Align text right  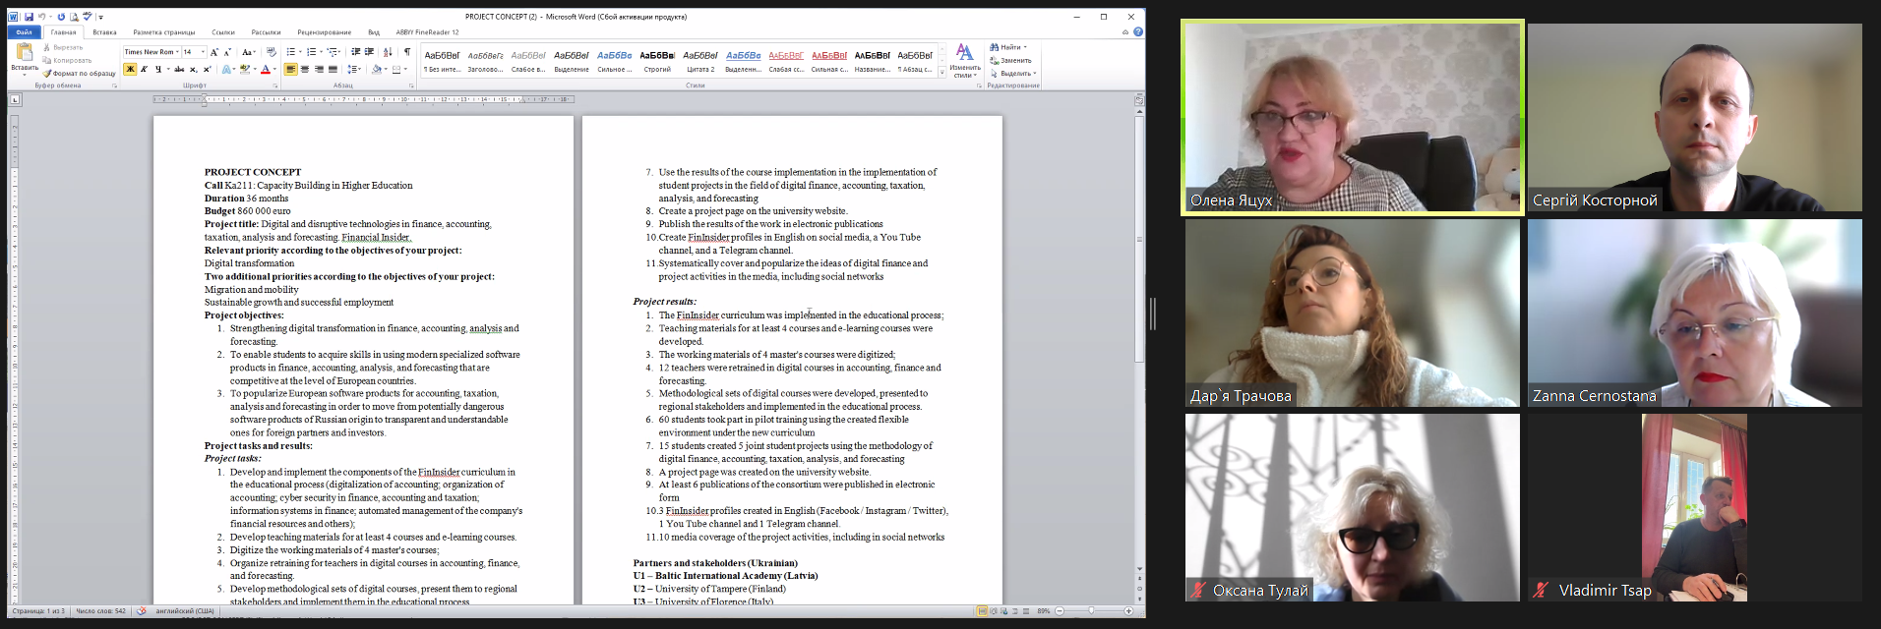[x=319, y=69]
